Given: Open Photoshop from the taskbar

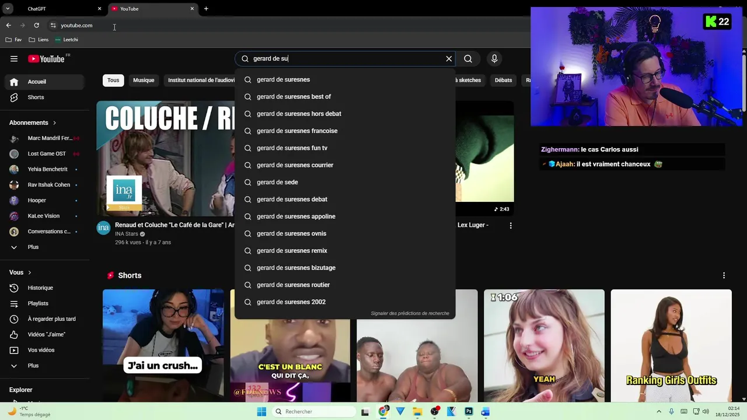Looking at the screenshot, I should pyautogui.click(x=468, y=412).
